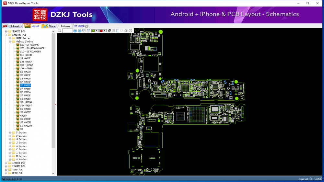Click the circular rotate/reset toolbar icon
Image resolution: width=324 pixels, height=182 pixels.
tap(130, 31)
